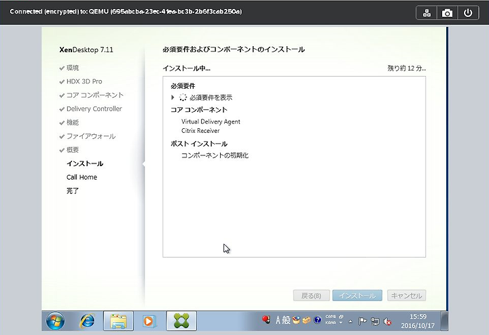Click the 必須要件を表示 label
The height and width of the screenshot is (335, 489).
pyautogui.click(x=211, y=98)
